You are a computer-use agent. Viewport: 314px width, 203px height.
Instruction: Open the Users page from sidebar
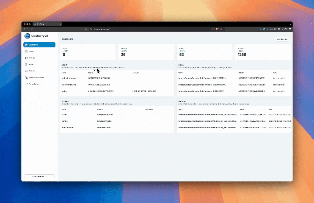(x=32, y=51)
